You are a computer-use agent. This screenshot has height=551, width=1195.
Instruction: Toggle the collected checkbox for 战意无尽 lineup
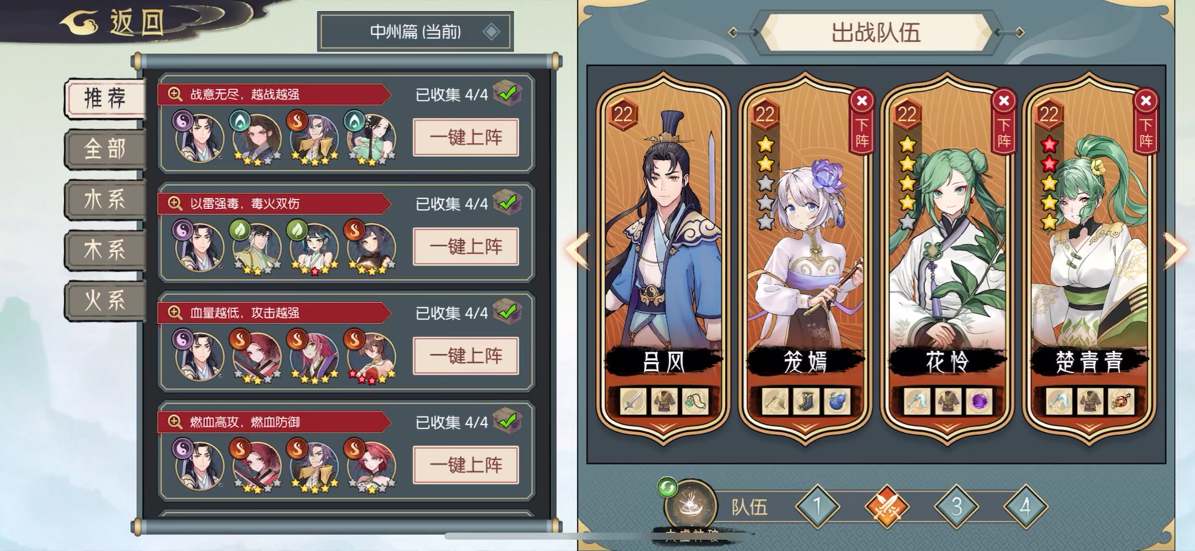508,94
